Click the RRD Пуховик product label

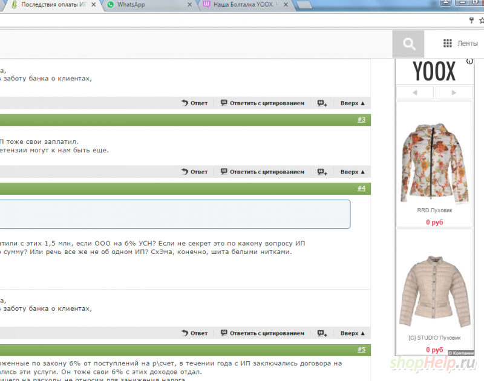[x=434, y=210]
